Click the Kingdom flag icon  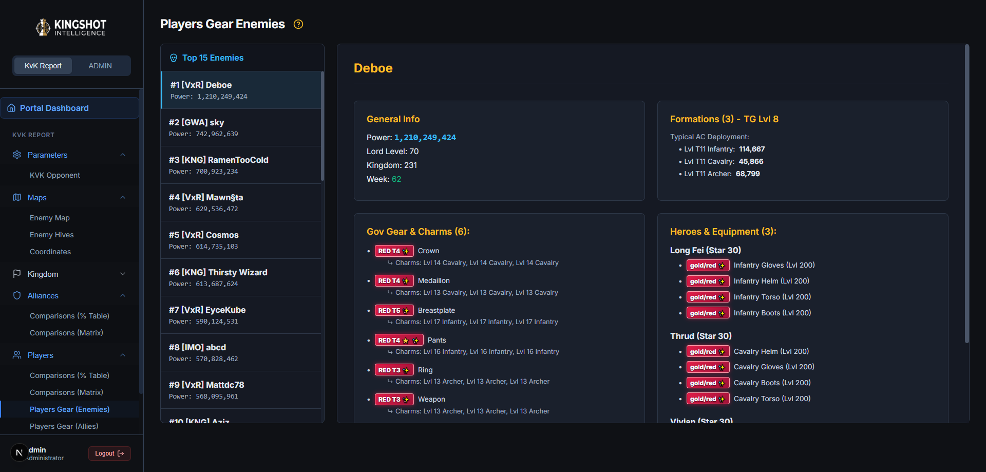point(17,274)
